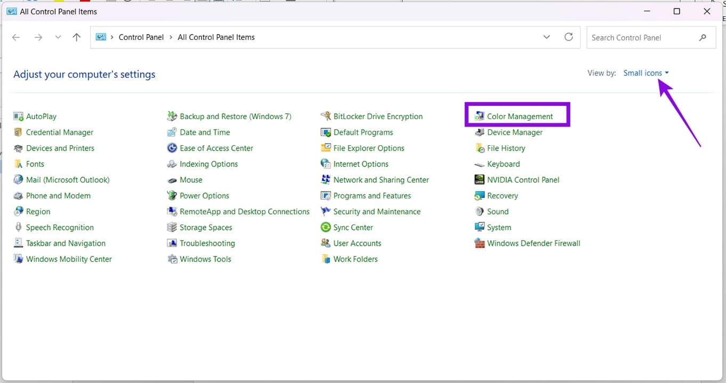Click the Speech Recognition microphone icon
726x383 pixels.
(x=18, y=228)
